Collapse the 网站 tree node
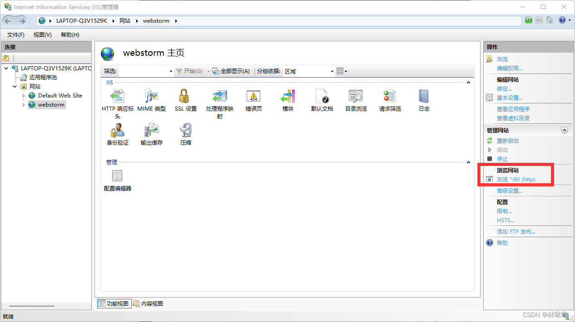This screenshot has width=575, height=322. 15,87
